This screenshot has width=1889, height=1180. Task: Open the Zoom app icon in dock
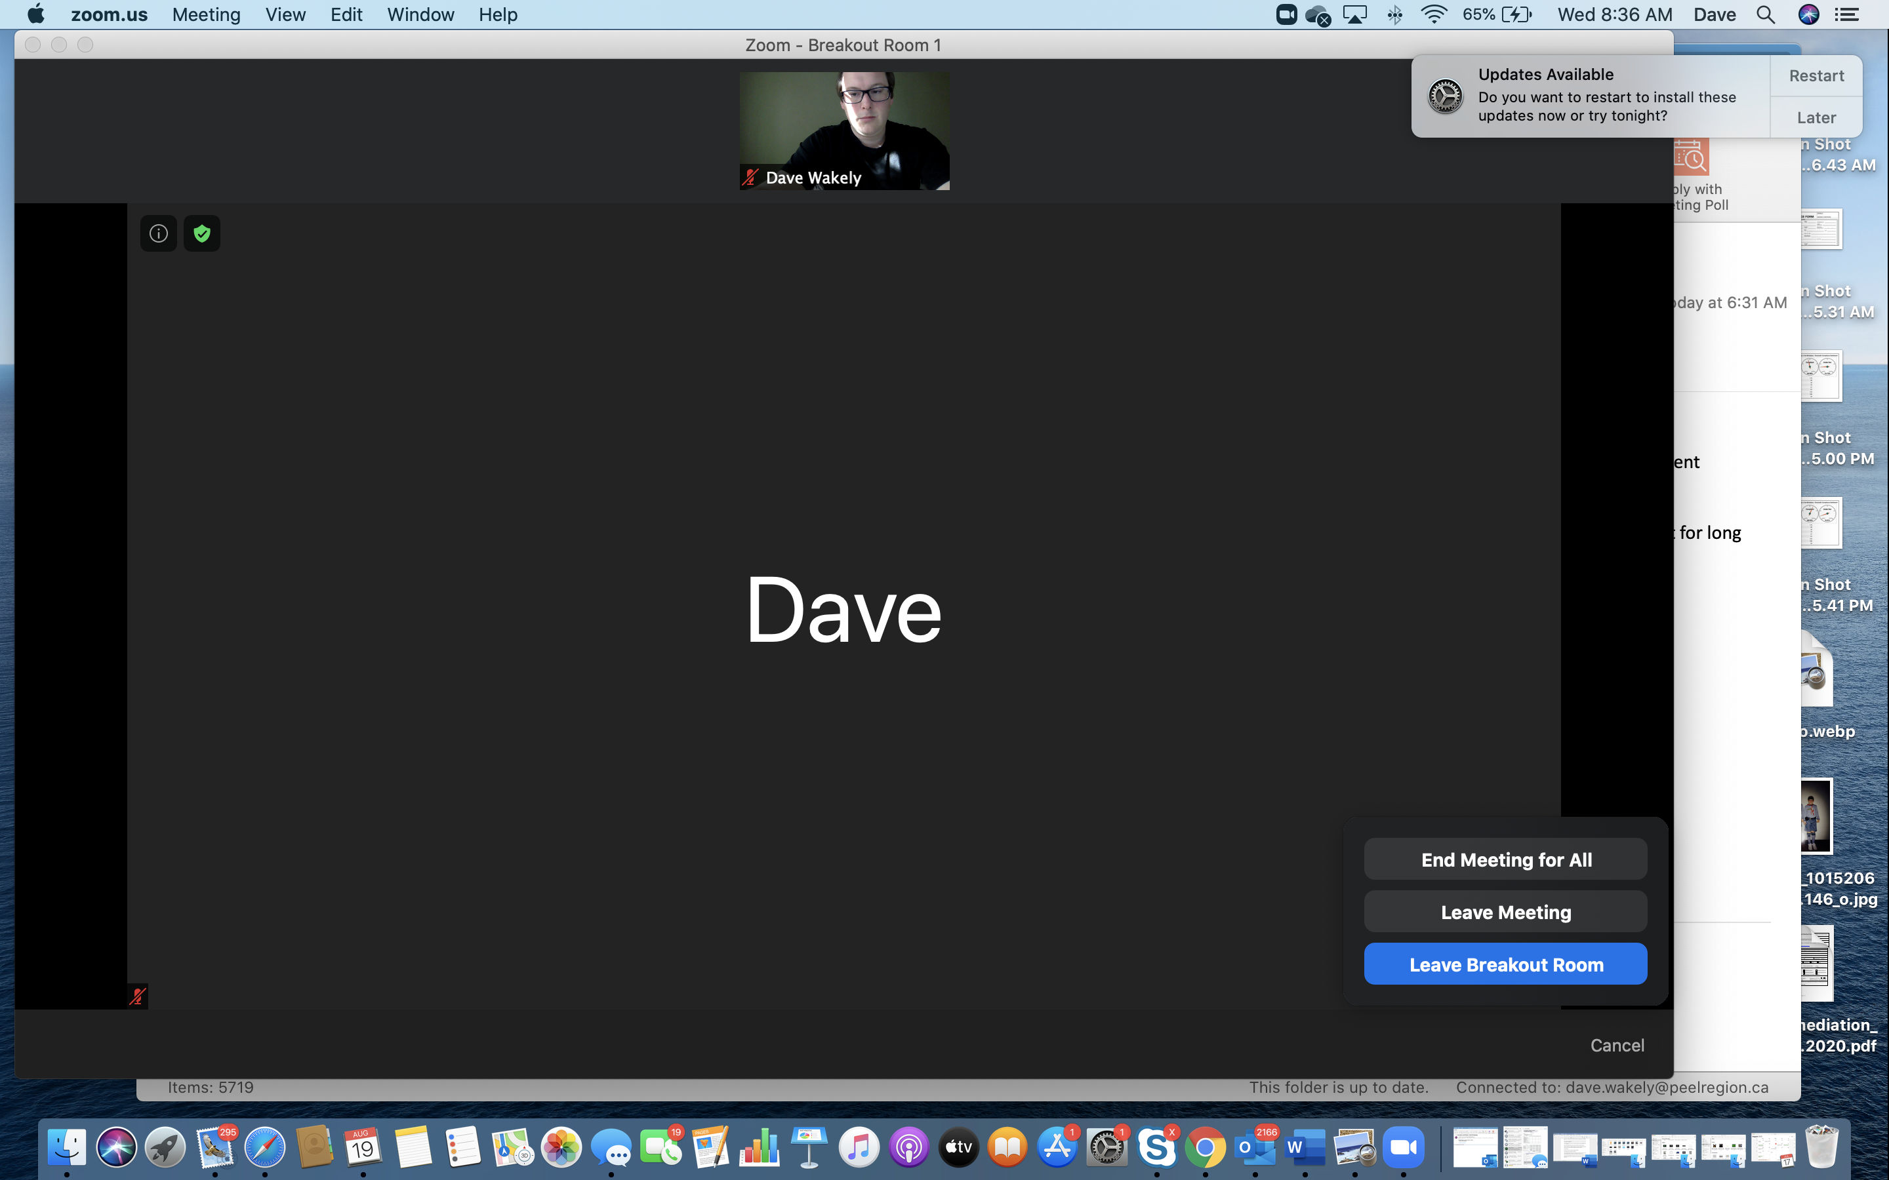point(1403,1147)
